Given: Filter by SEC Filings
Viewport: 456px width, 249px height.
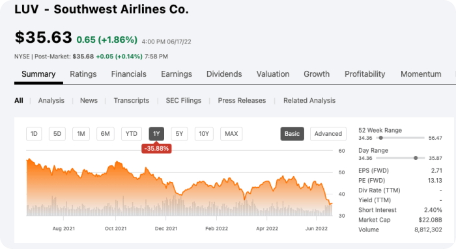Looking at the screenshot, I should [x=184, y=100].
